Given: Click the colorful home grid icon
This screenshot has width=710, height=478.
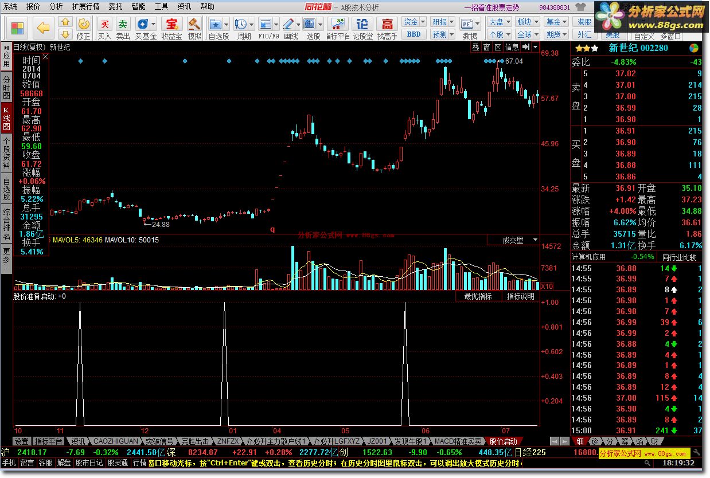Looking at the screenshot, I should click(18, 28).
